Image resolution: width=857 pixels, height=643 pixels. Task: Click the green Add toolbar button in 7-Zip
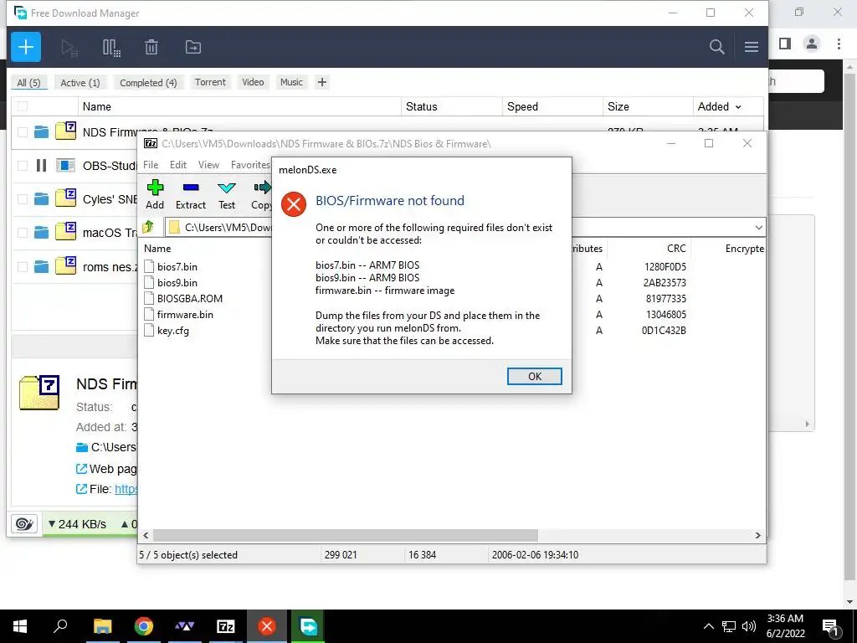(x=155, y=194)
